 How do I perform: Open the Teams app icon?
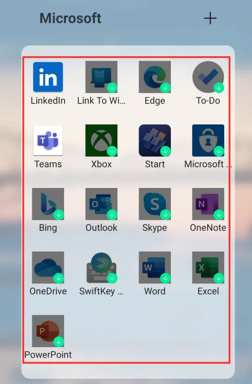(x=48, y=140)
